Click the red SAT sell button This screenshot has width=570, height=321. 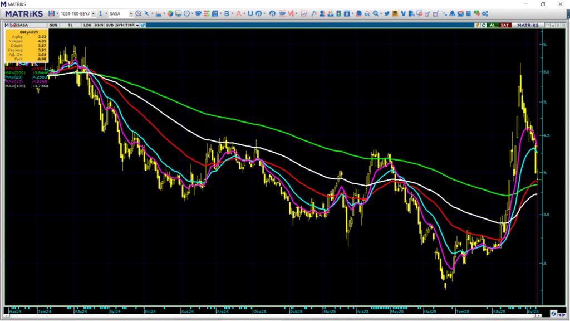[x=504, y=25]
